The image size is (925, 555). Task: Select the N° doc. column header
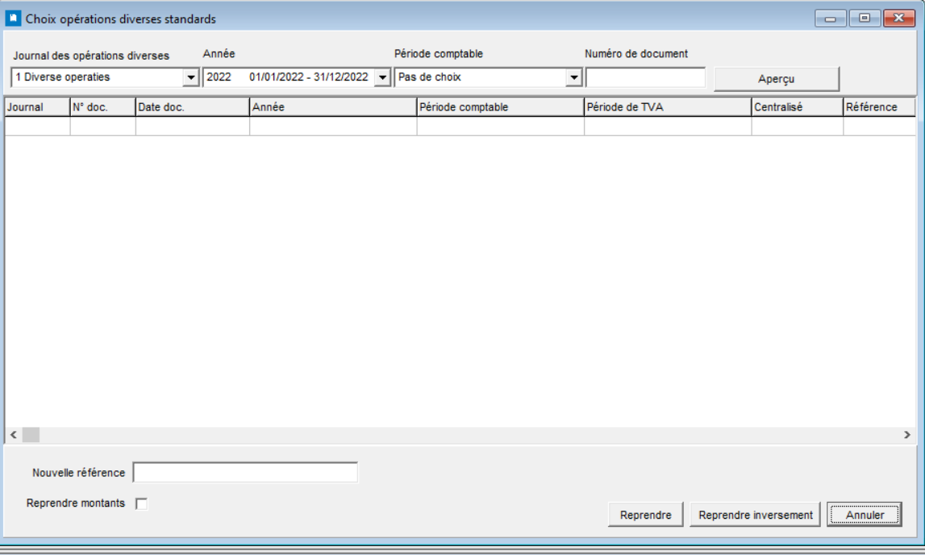[102, 107]
